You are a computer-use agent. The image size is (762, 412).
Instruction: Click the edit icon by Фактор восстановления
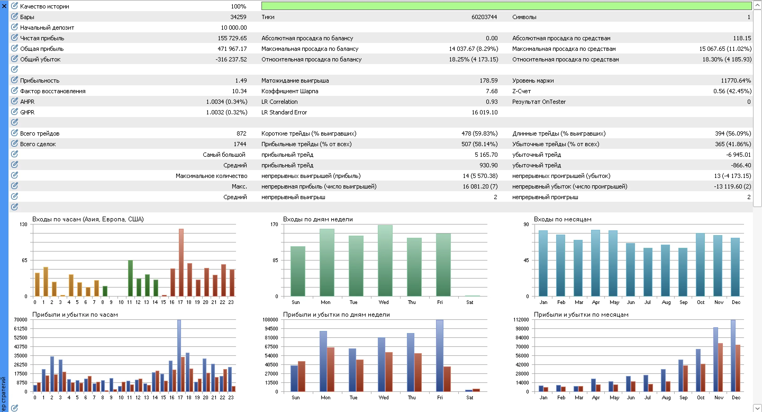(x=15, y=91)
